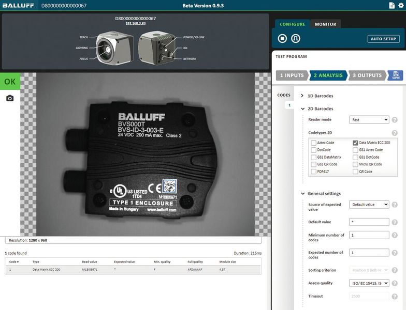Open help for Reader mode
Viewport: 406px width, 310px height.
coord(395,120)
